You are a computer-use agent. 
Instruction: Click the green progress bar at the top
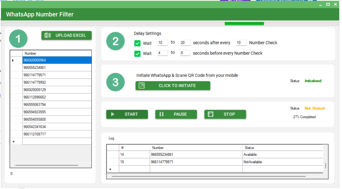coord(244,24)
